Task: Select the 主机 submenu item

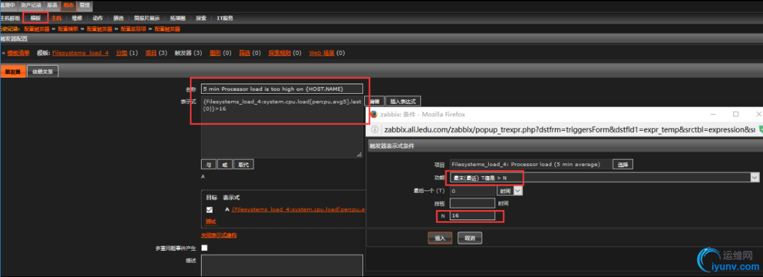Action: tap(56, 18)
